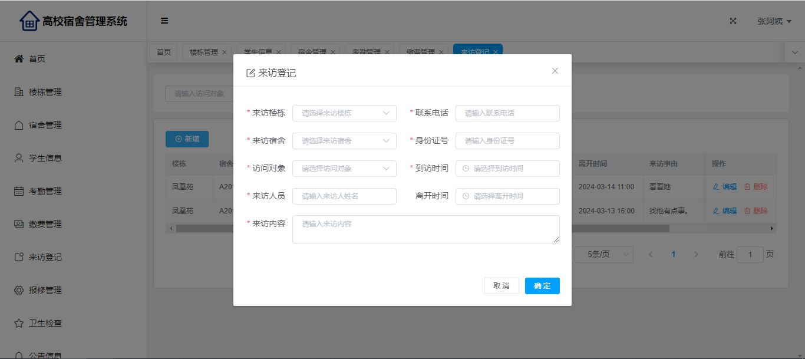805x359 pixels.
Task: Open the 到访时间 time picker field
Action: click(x=507, y=169)
